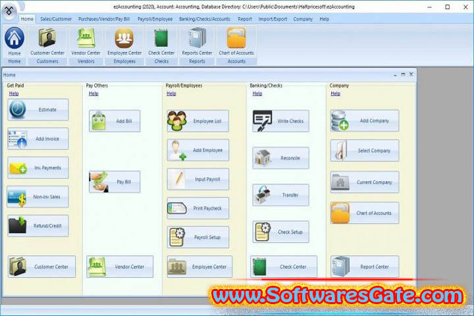
Task: Minimize the inner Home window
Action: (x=395, y=74)
